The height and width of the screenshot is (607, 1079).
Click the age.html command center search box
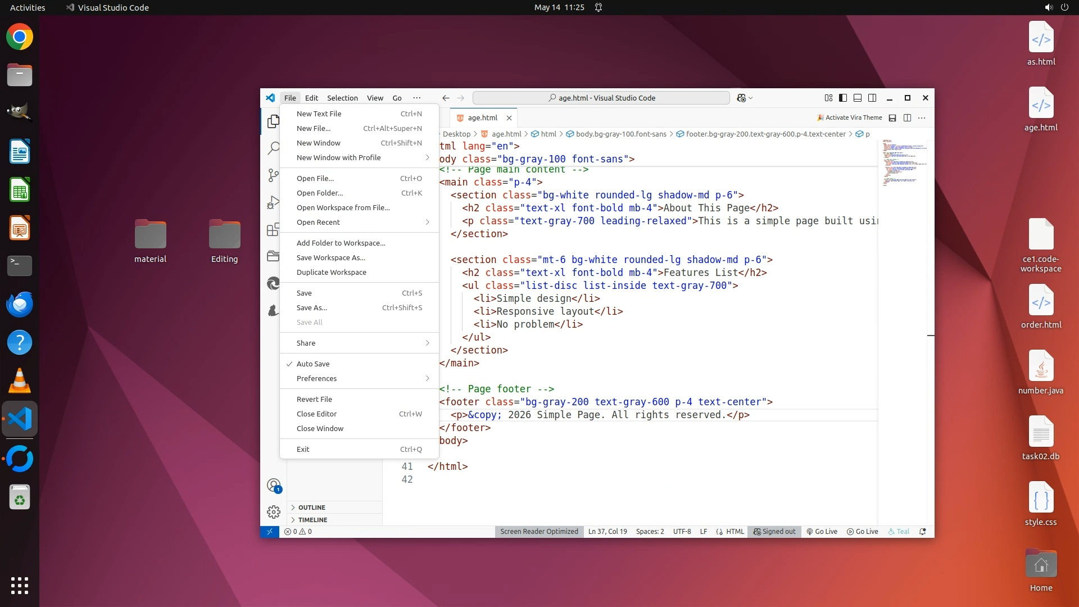tap(601, 98)
